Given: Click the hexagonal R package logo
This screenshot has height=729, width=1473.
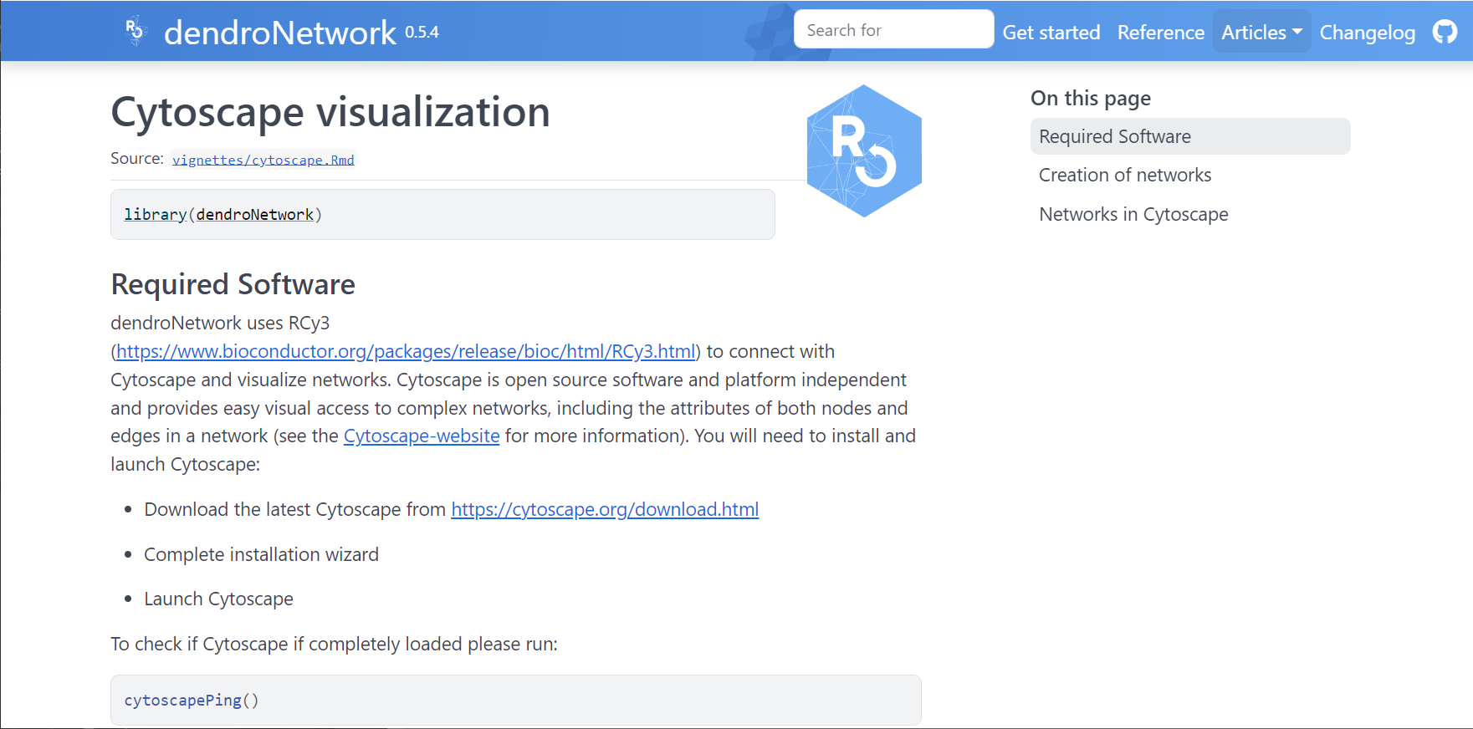Looking at the screenshot, I should coord(863,151).
